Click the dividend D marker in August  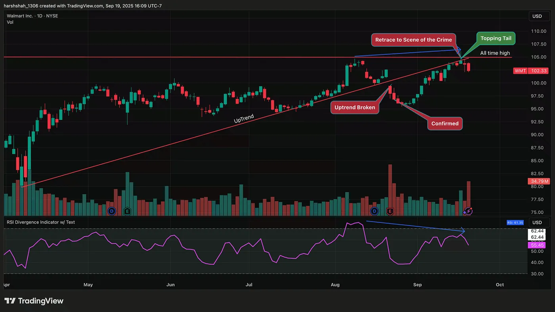pos(374,211)
